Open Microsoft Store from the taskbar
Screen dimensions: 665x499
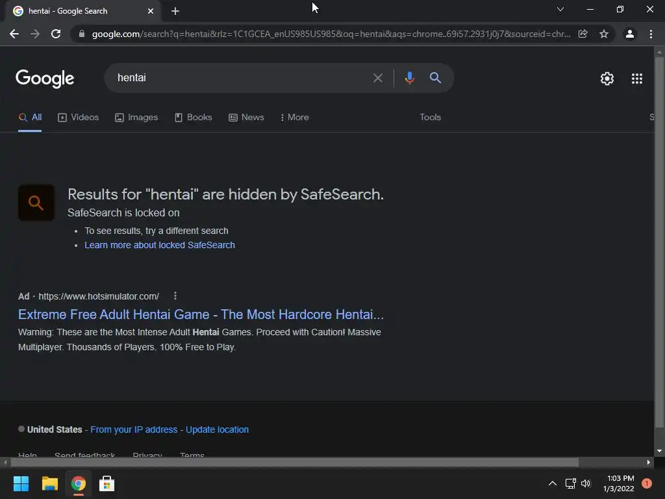(x=107, y=483)
